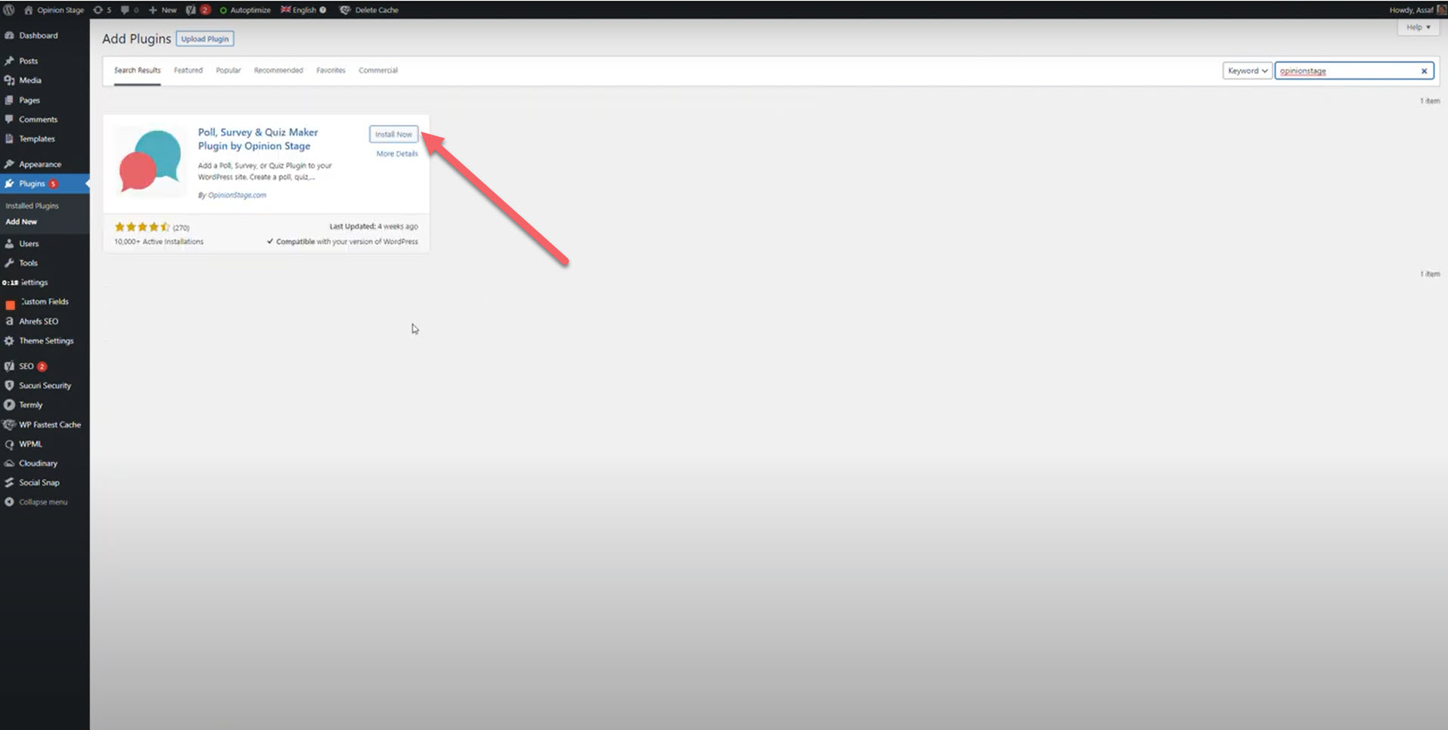This screenshot has width=1448, height=730.
Task: Open the Media sidebar icon
Action: pos(9,80)
